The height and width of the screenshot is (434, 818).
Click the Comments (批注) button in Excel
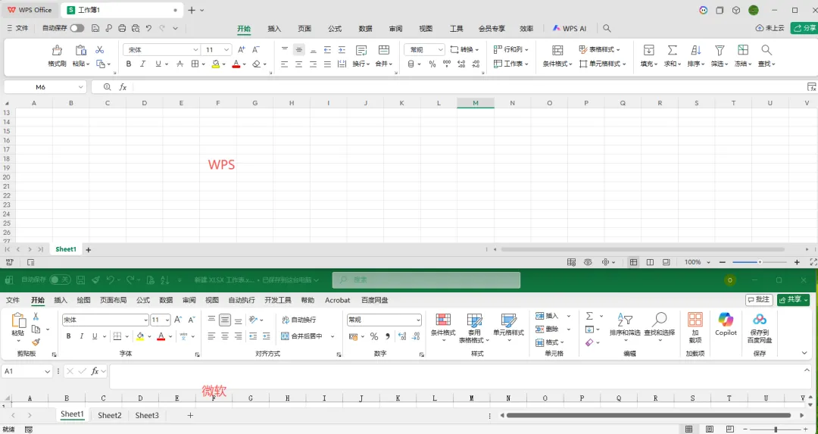759,299
